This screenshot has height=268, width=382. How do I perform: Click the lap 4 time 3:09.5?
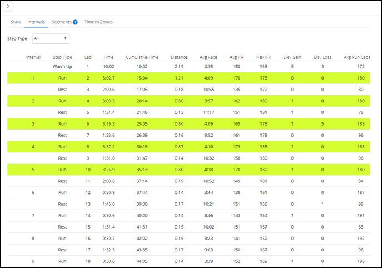[108, 101]
